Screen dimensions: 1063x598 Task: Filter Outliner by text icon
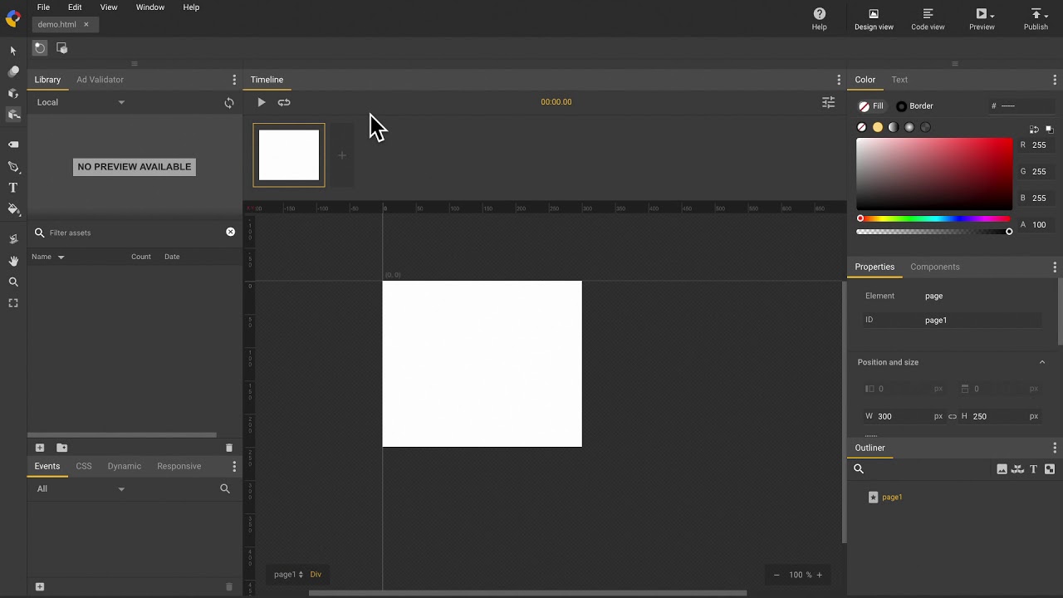pyautogui.click(x=1034, y=469)
